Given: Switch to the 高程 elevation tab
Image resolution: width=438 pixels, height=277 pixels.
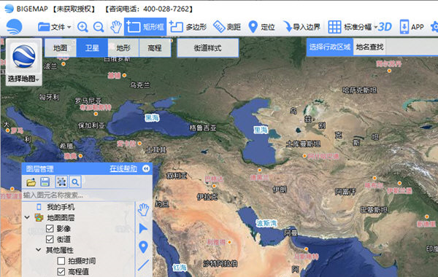Looking at the screenshot, I should click(155, 47).
